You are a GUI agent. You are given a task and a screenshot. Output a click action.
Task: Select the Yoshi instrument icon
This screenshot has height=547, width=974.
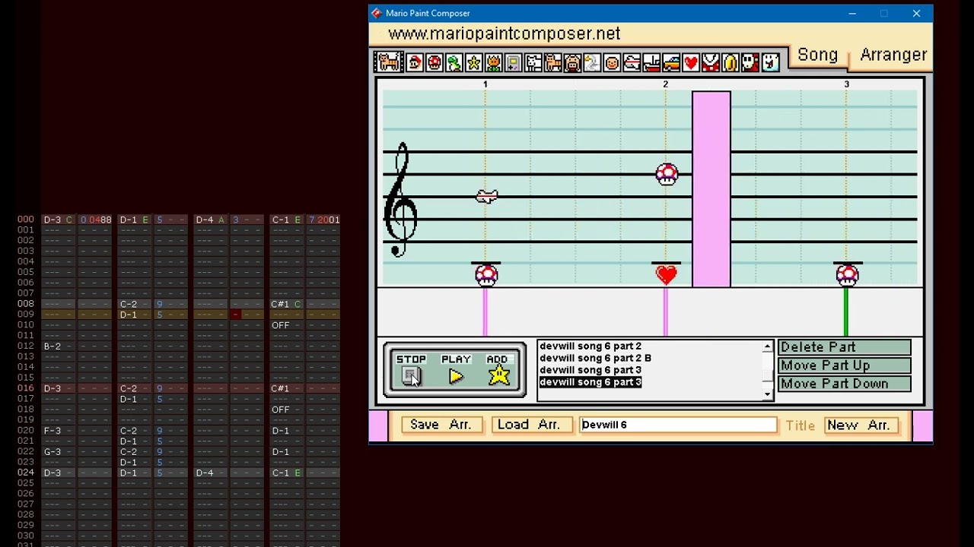(454, 62)
